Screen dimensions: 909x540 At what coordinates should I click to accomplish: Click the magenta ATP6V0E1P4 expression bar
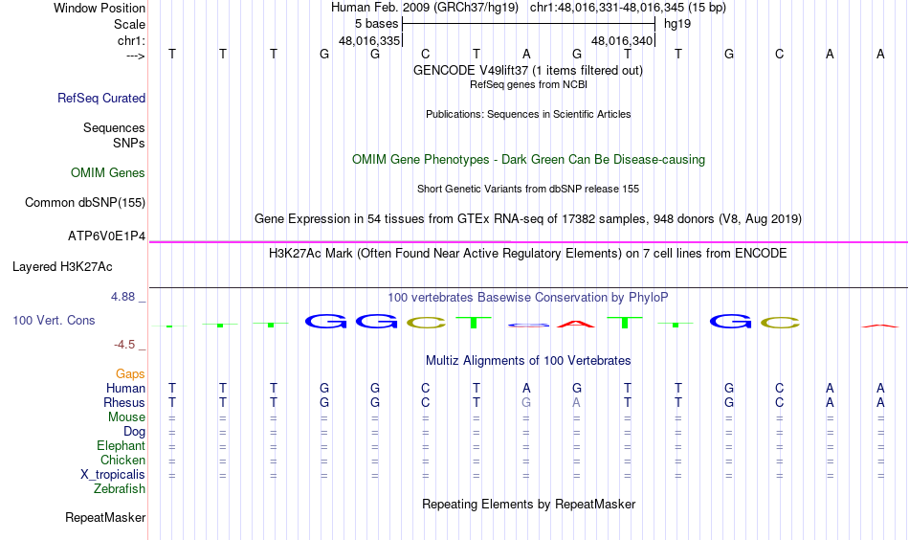pyautogui.click(x=528, y=242)
